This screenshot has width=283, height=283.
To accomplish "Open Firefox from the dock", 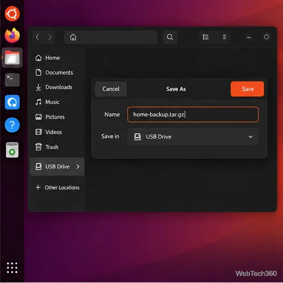I will (12, 36).
